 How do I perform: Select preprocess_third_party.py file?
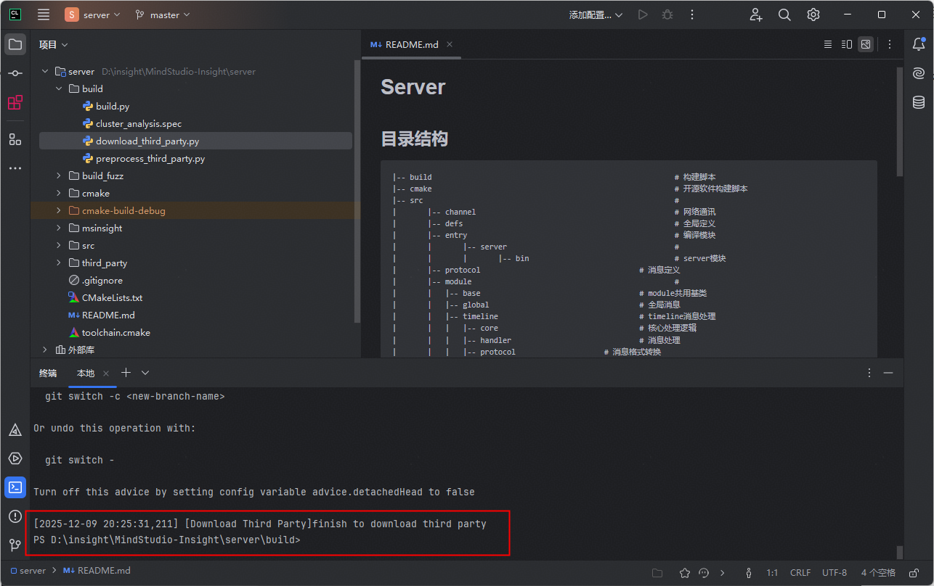click(150, 158)
